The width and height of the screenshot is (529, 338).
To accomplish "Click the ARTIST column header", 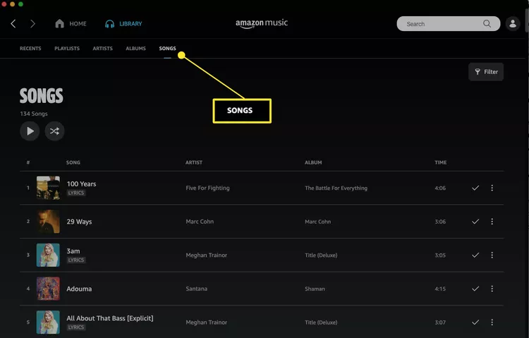I will [194, 162].
